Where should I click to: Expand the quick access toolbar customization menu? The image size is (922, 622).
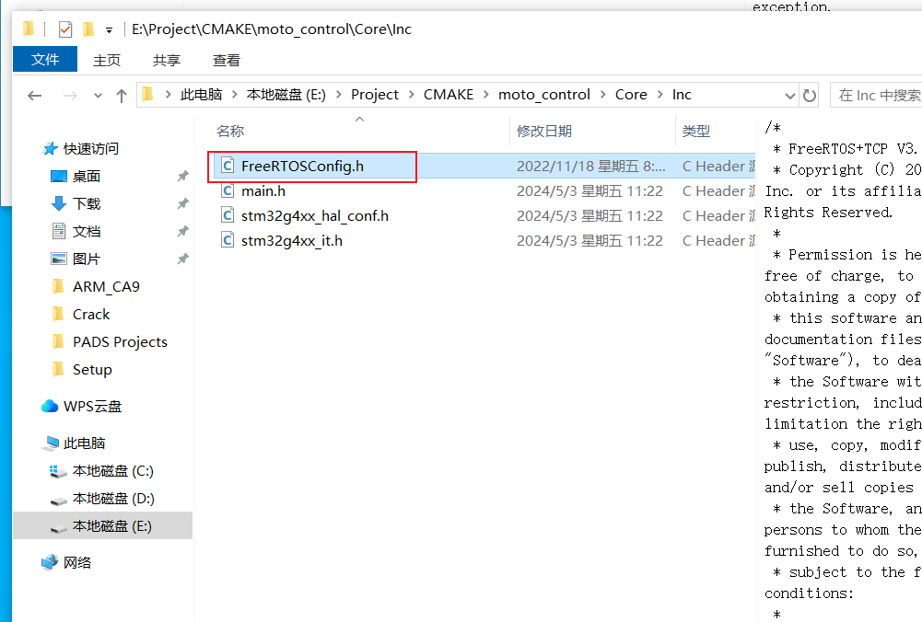109,29
